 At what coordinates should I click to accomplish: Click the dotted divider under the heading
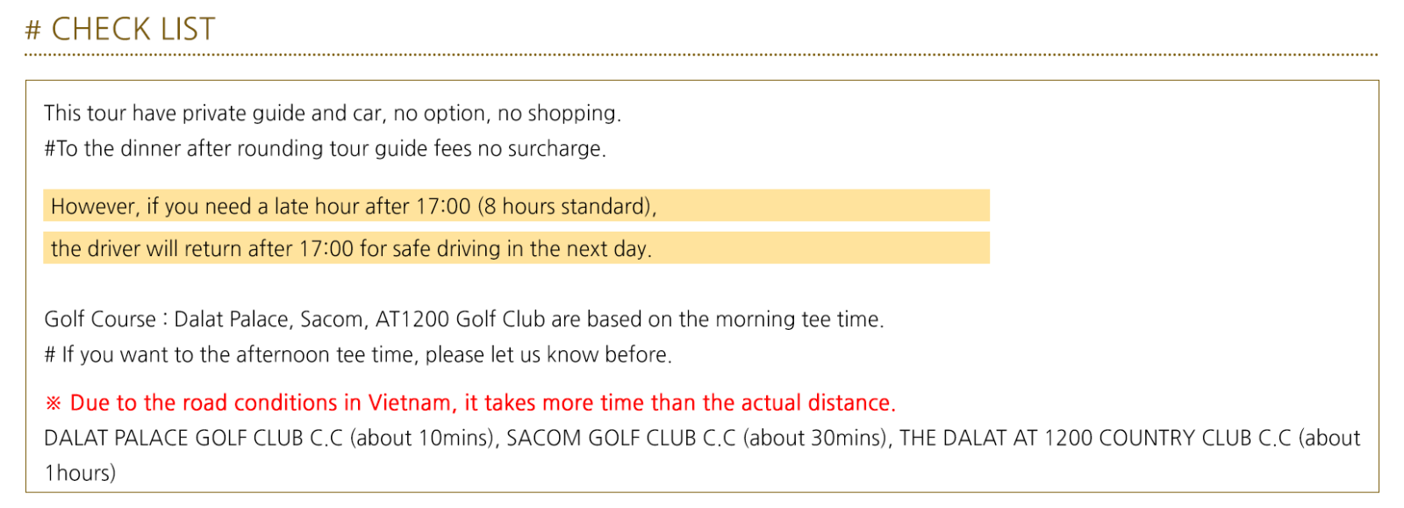pyautogui.click(x=701, y=54)
